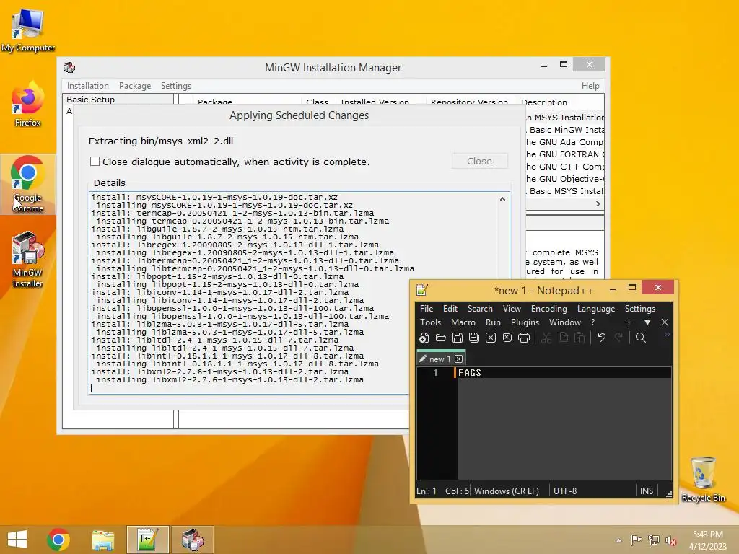Click the Redo arrow icon in Notepad++
Screen dimensions: 739x554
click(x=618, y=338)
